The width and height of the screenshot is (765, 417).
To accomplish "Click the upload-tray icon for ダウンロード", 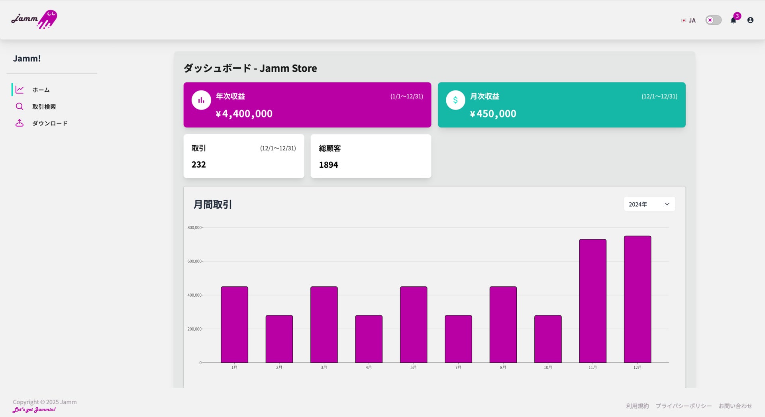I will (x=20, y=123).
